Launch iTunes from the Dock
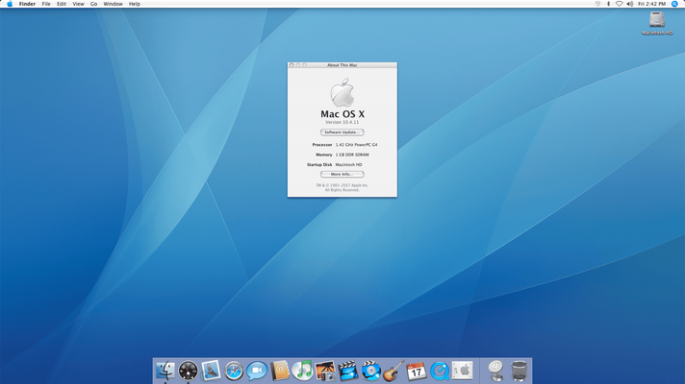This screenshot has width=685, height=384. [302, 371]
